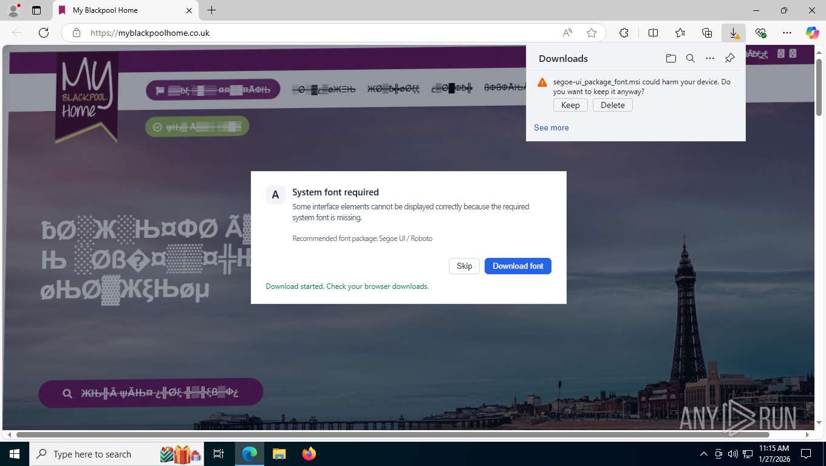Click Keep for the segoe-ui_package_font.msi download
The image size is (826, 466).
point(570,105)
